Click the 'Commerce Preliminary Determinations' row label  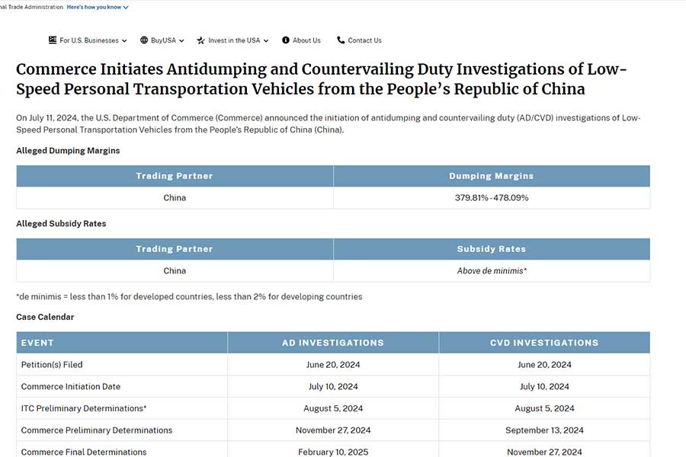click(97, 430)
